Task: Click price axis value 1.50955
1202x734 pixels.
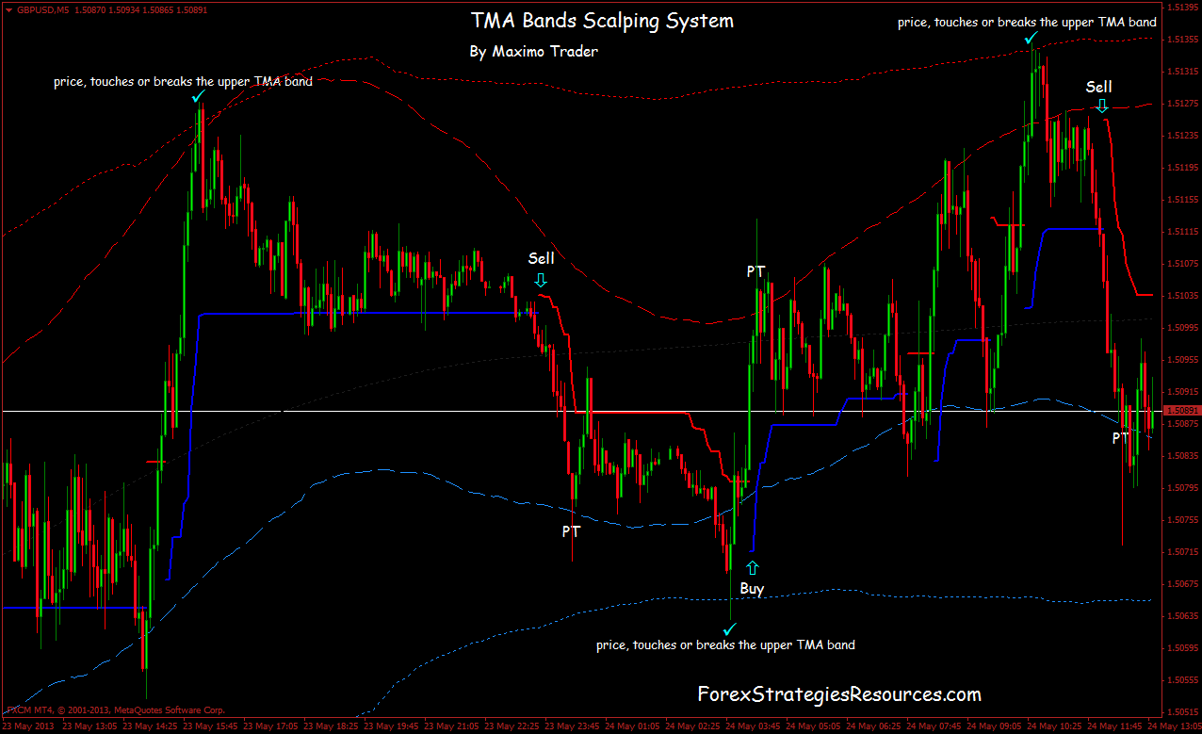Action: click(x=1182, y=360)
